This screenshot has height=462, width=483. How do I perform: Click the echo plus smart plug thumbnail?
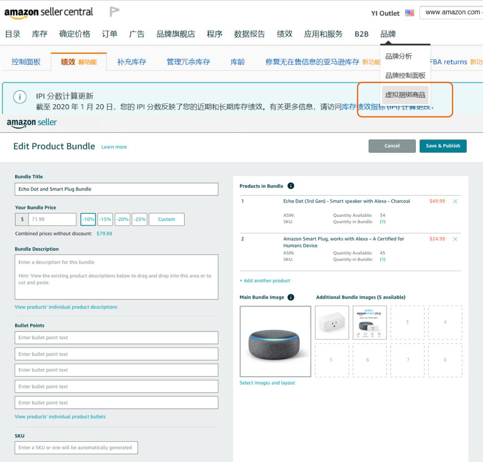tap(369, 322)
